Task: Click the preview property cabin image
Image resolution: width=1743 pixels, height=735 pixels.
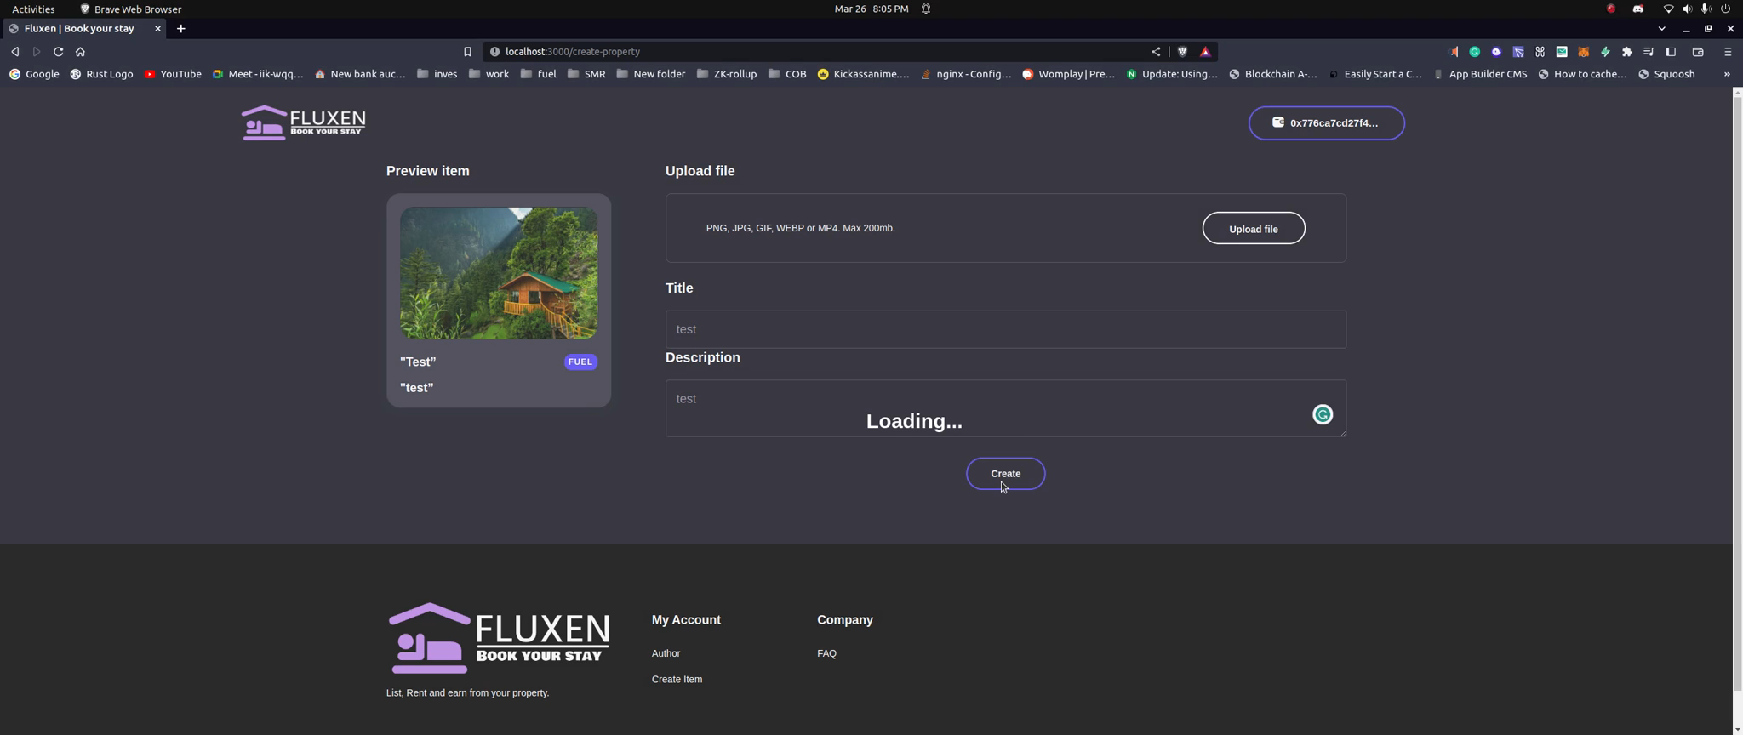Action: (498, 273)
